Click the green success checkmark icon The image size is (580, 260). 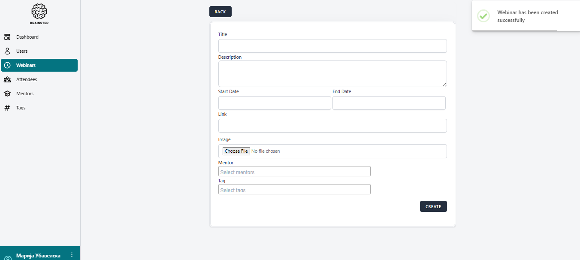(483, 16)
